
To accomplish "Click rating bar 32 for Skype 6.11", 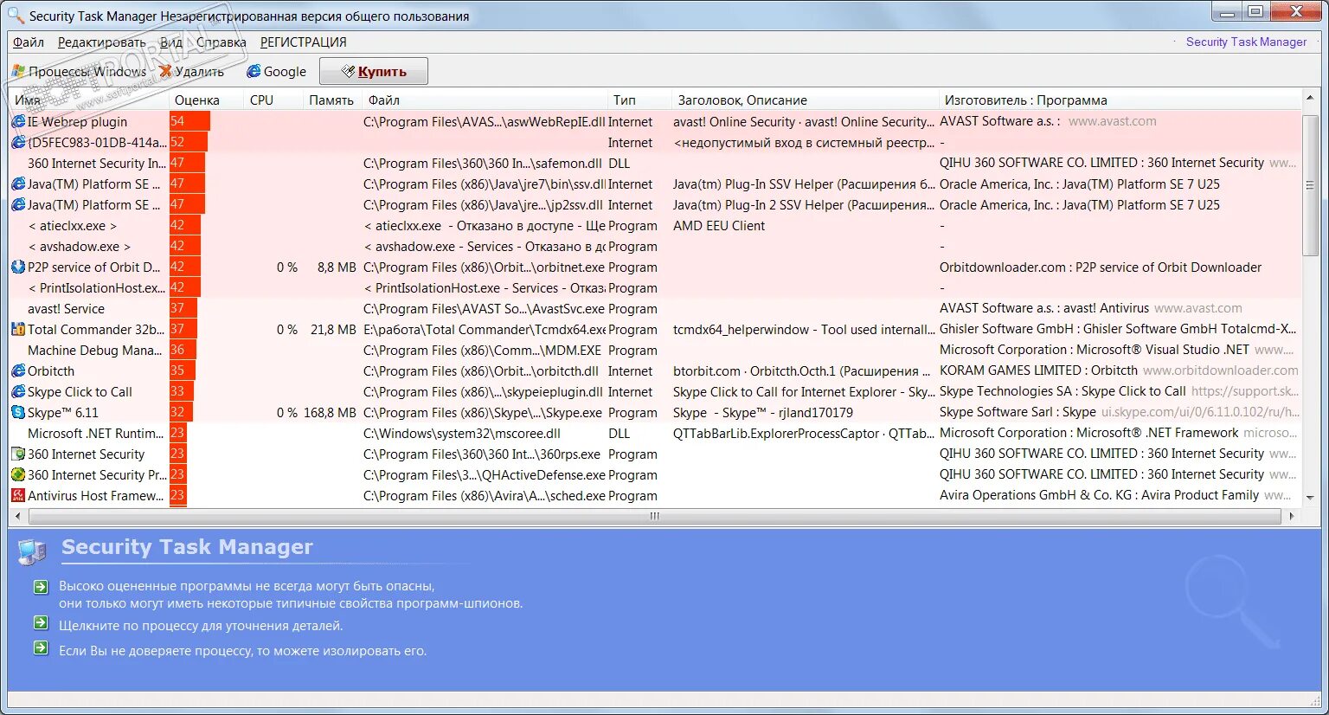I will (182, 413).
